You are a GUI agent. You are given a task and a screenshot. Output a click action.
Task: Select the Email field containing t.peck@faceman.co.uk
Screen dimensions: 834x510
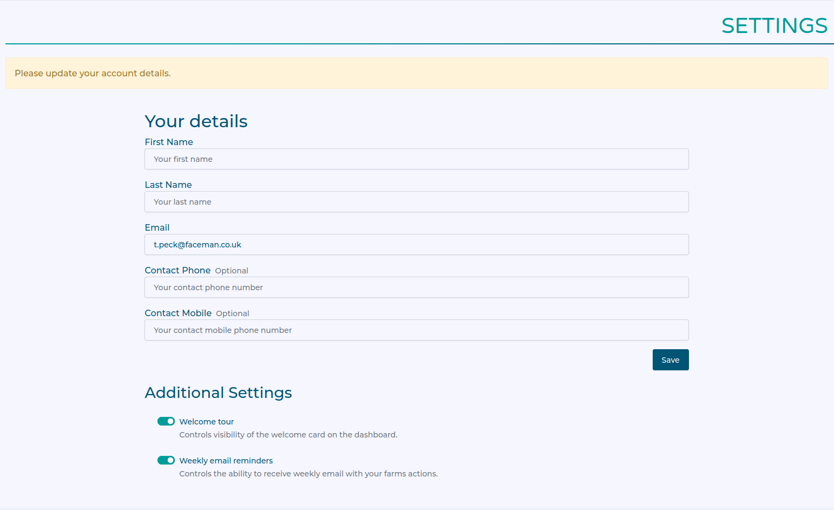(416, 245)
